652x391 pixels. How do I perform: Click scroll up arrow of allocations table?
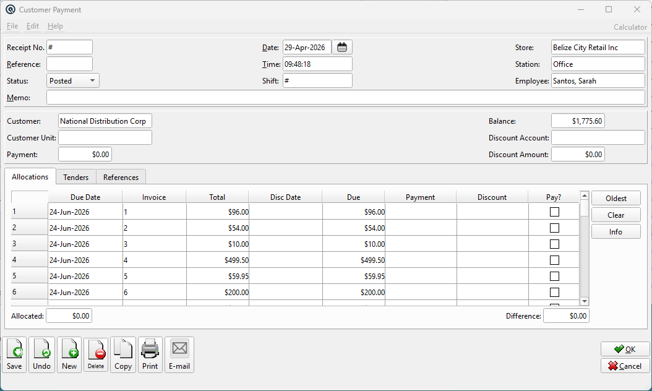tap(584, 195)
